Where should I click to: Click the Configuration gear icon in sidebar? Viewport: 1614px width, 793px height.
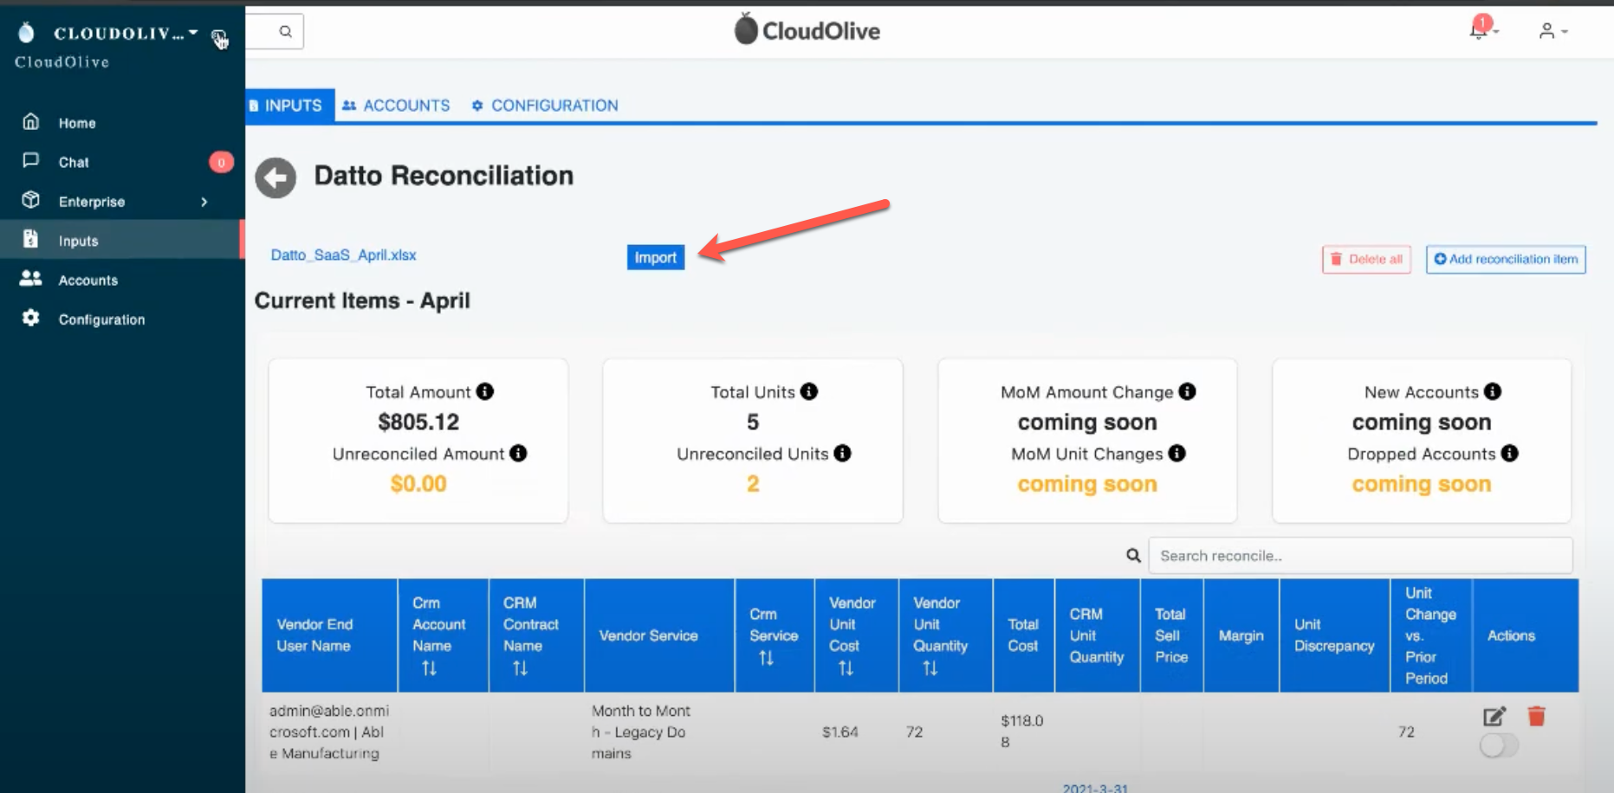tap(30, 318)
